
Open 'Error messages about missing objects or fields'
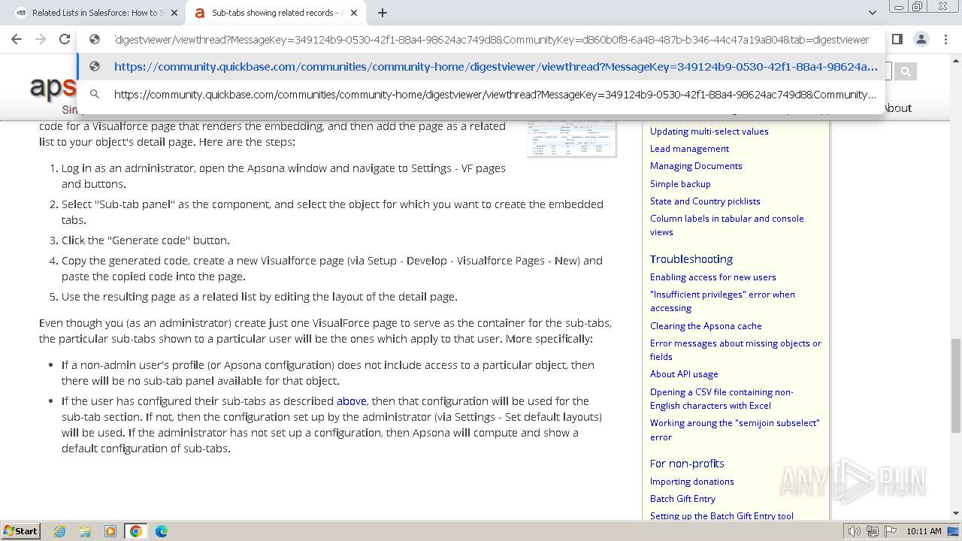[x=736, y=350]
